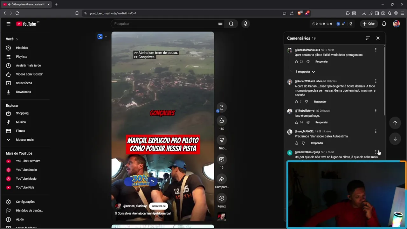Open the notifications bell
The width and height of the screenshot is (407, 229).
pos(384,24)
